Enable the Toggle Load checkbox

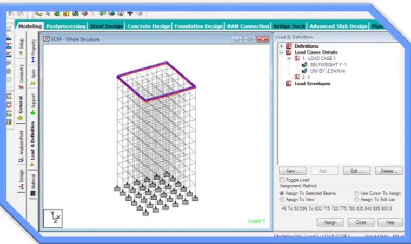(x=282, y=180)
